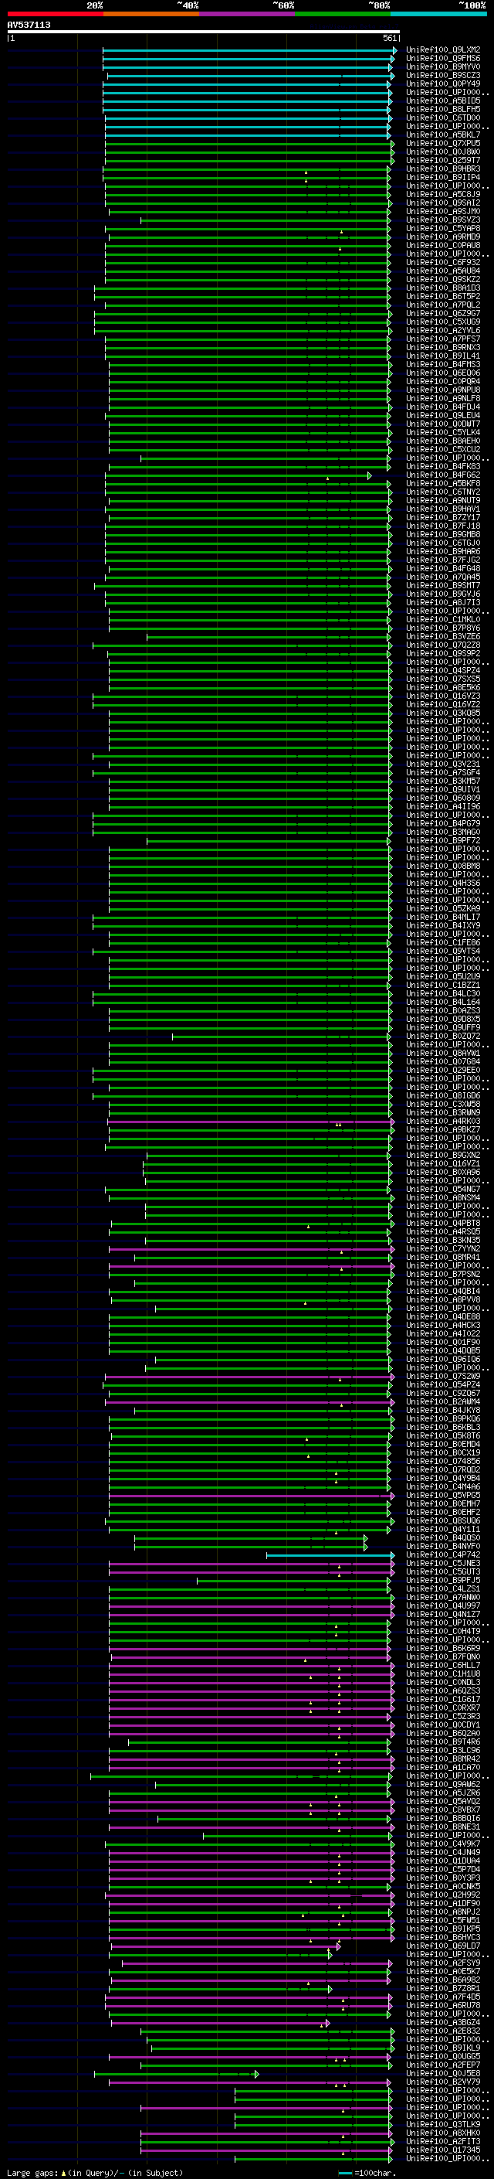This screenshot has height=2179, width=494.
Task: Click the white query sequence bar
Action: [x=203, y=32]
